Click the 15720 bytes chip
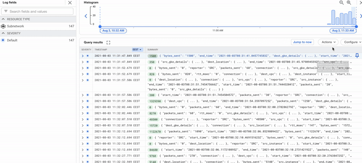Screen dimensions: 362x163 coord(153,125)
